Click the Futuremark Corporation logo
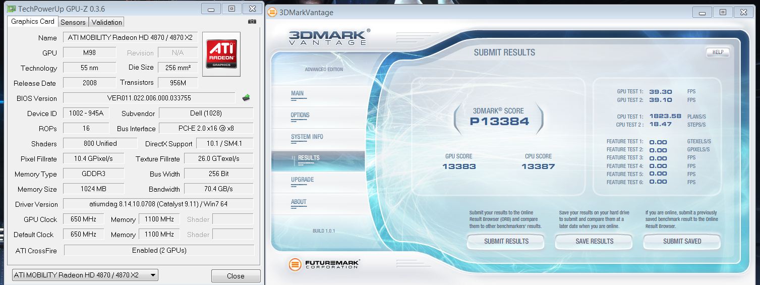This screenshot has height=285, width=760. (324, 264)
